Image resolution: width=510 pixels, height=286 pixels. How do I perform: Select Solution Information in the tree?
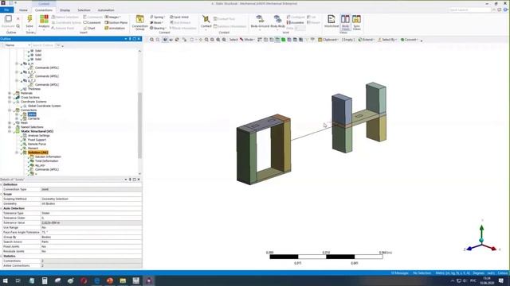point(48,157)
